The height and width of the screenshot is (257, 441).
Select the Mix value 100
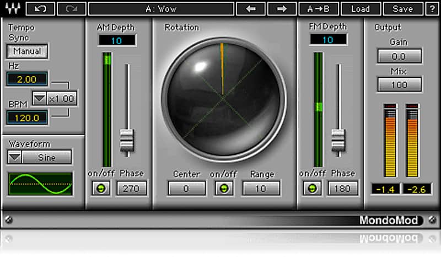point(399,84)
